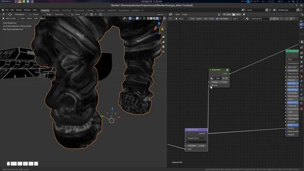304x171 pixels.
Task: Switch to the Sculpting workspace tab
Action: click(56, 10)
